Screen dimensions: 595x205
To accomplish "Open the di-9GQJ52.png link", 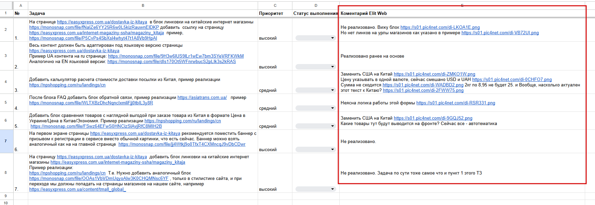I will [x=433, y=118].
